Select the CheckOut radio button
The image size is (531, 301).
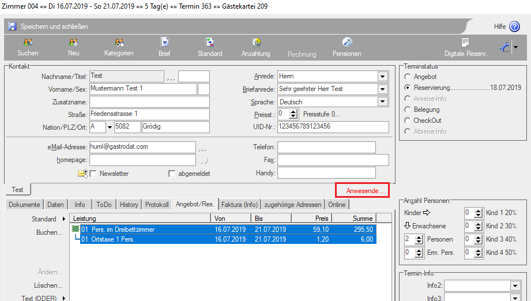[408, 120]
